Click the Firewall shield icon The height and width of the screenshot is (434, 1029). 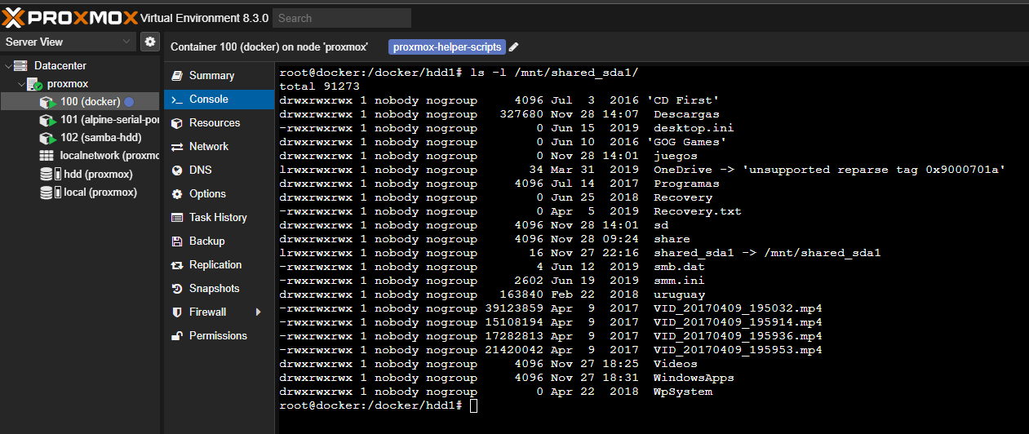pyautogui.click(x=176, y=312)
